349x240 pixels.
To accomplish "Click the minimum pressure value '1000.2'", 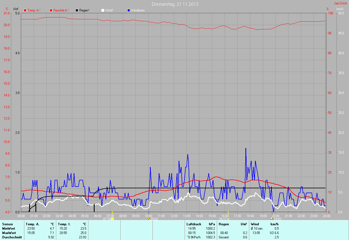I will tap(210, 229).
